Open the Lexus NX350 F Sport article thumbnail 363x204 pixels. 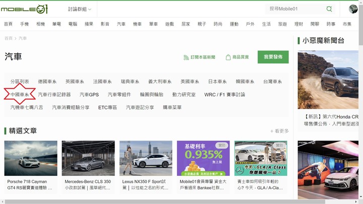(x=146, y=158)
